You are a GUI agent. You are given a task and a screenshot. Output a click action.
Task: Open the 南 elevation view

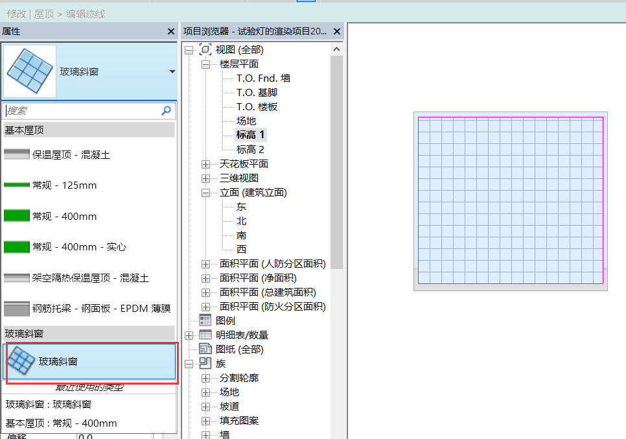coord(240,235)
